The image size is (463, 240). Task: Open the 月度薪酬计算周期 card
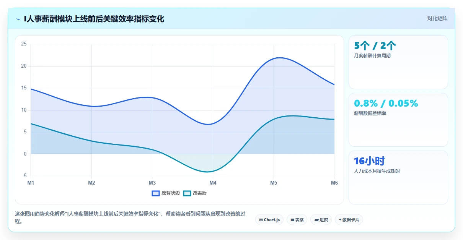(x=398, y=62)
